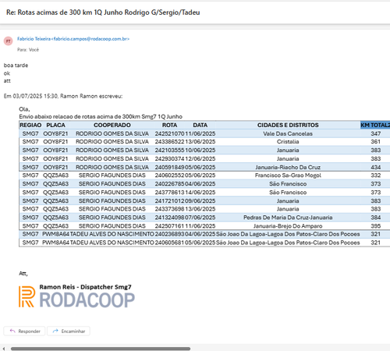The width and height of the screenshot is (390, 351).
Task: Select the email subject line text
Action: (x=103, y=12)
